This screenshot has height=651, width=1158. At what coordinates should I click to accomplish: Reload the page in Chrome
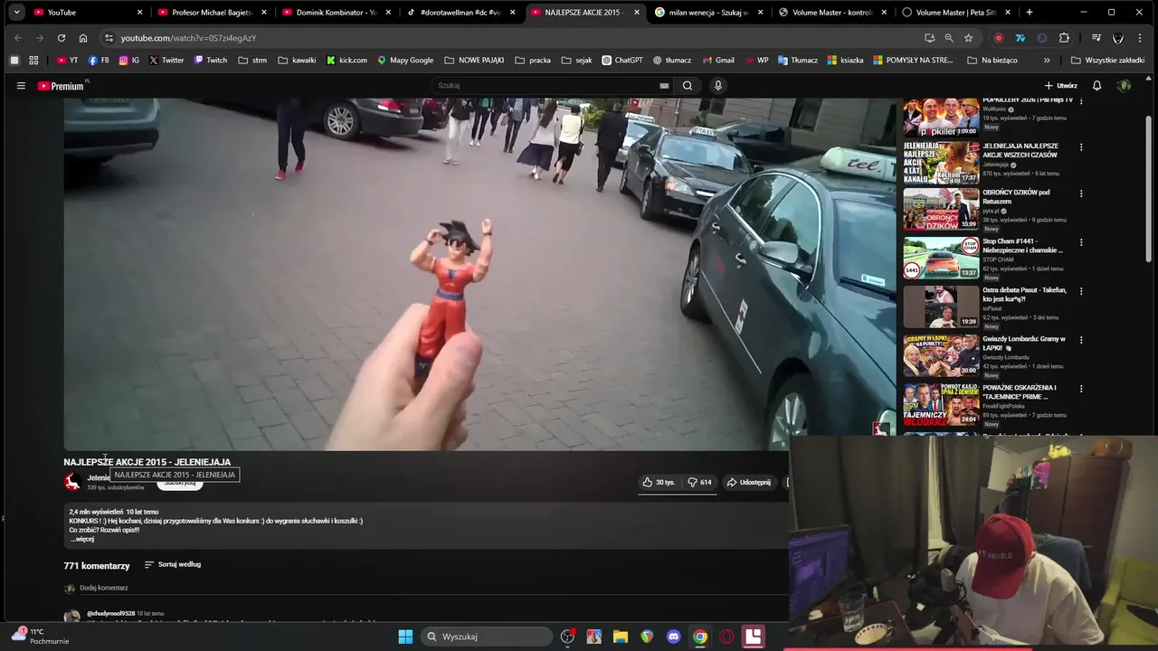[61, 38]
